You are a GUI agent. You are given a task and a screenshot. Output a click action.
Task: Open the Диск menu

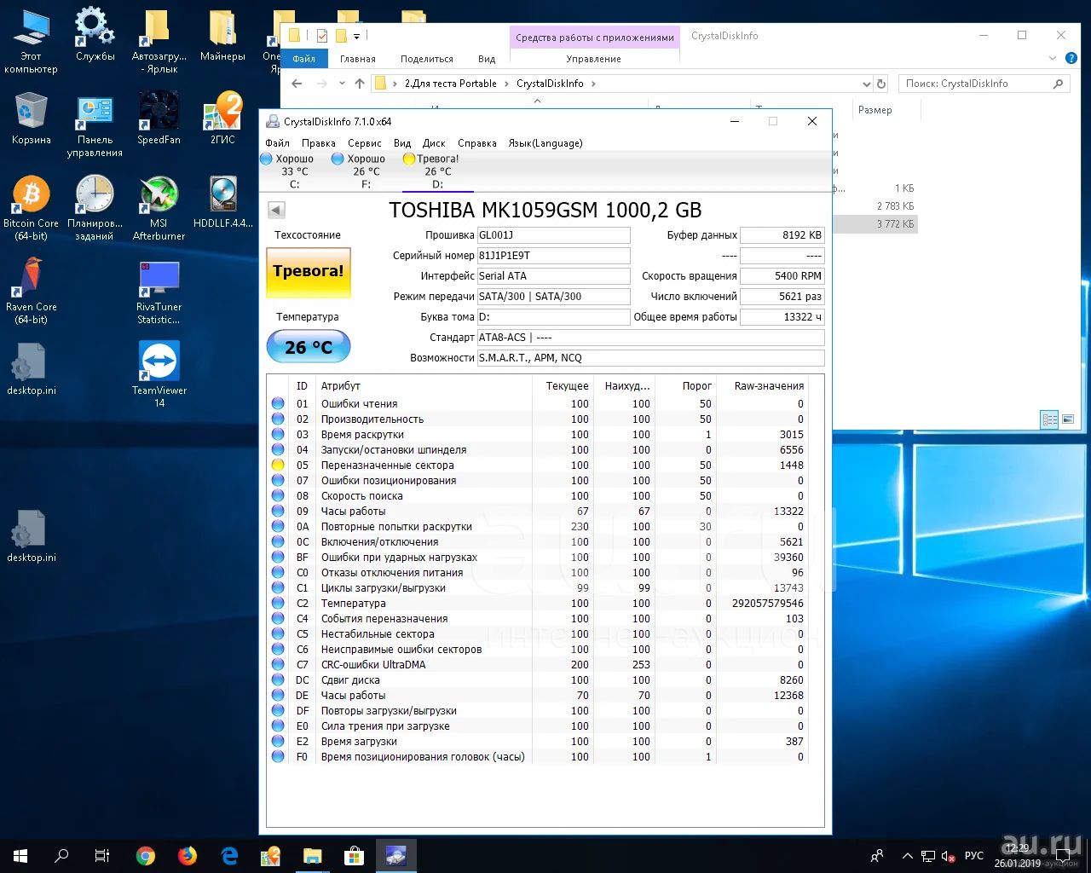pyautogui.click(x=434, y=143)
